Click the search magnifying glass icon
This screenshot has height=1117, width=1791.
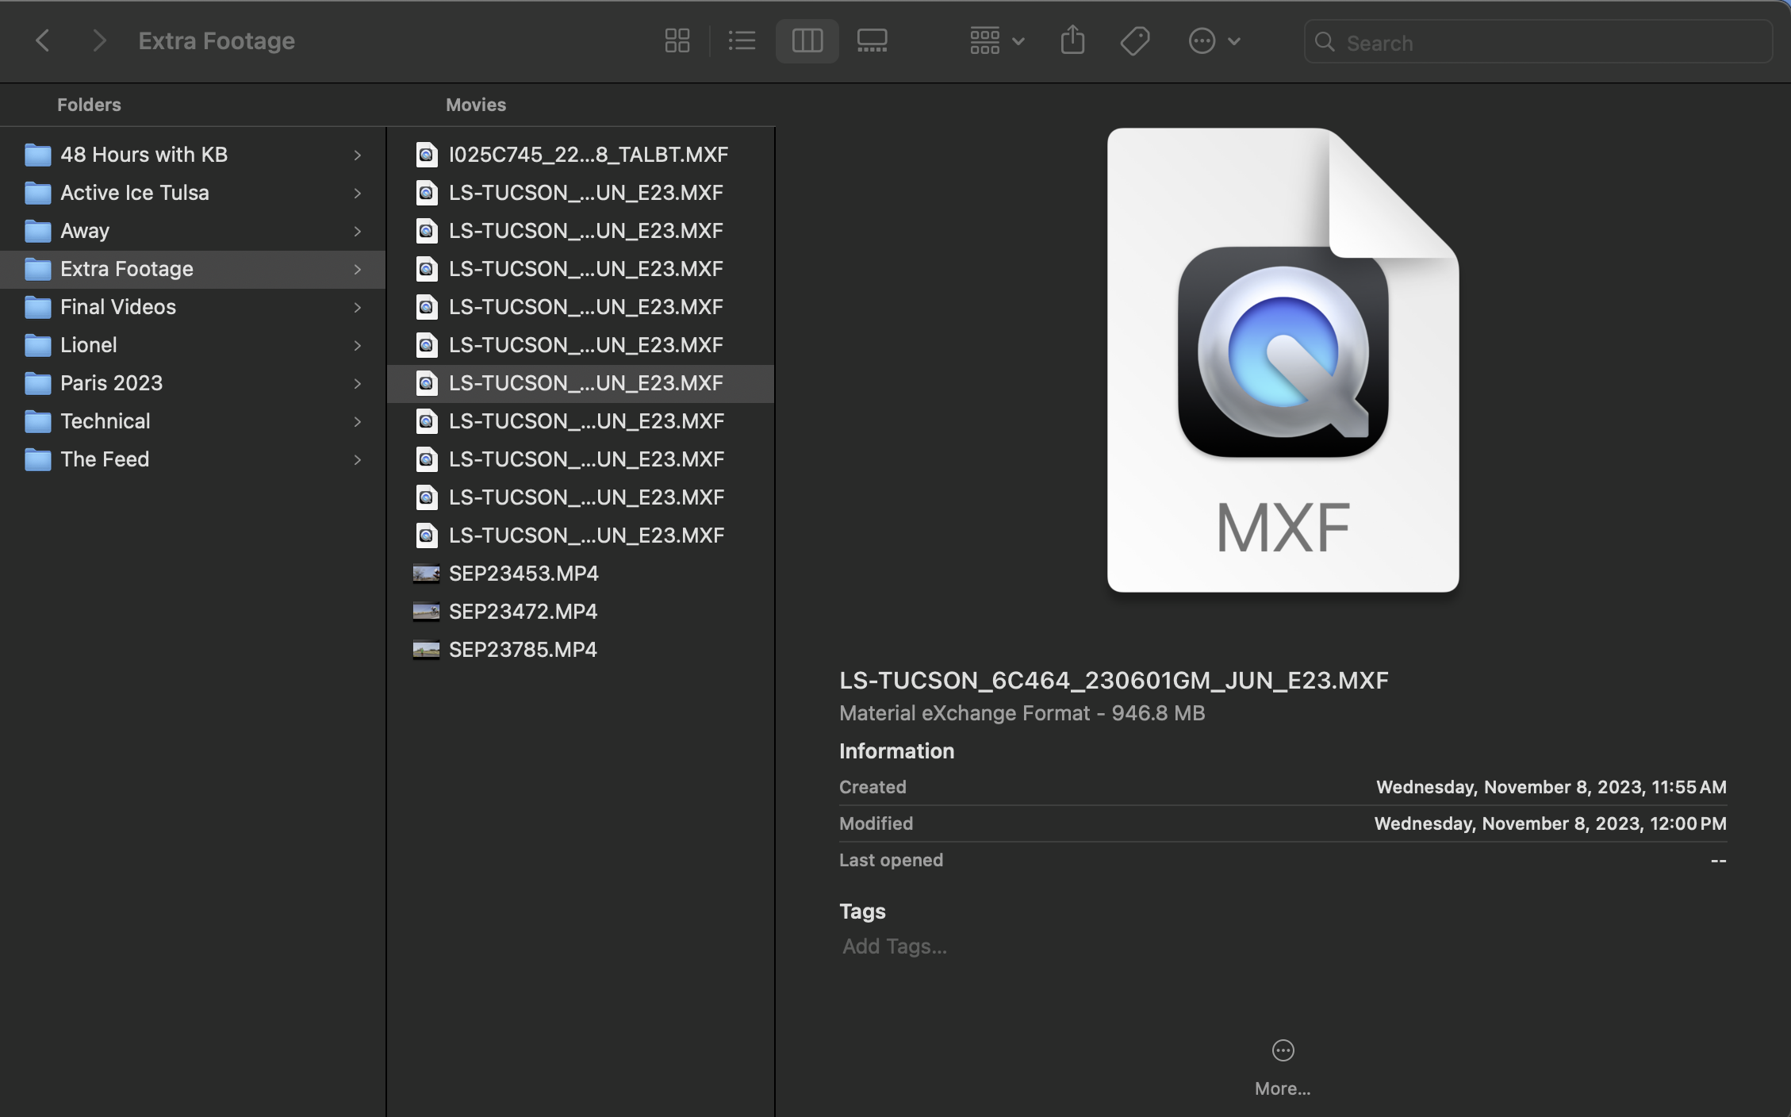coord(1325,42)
